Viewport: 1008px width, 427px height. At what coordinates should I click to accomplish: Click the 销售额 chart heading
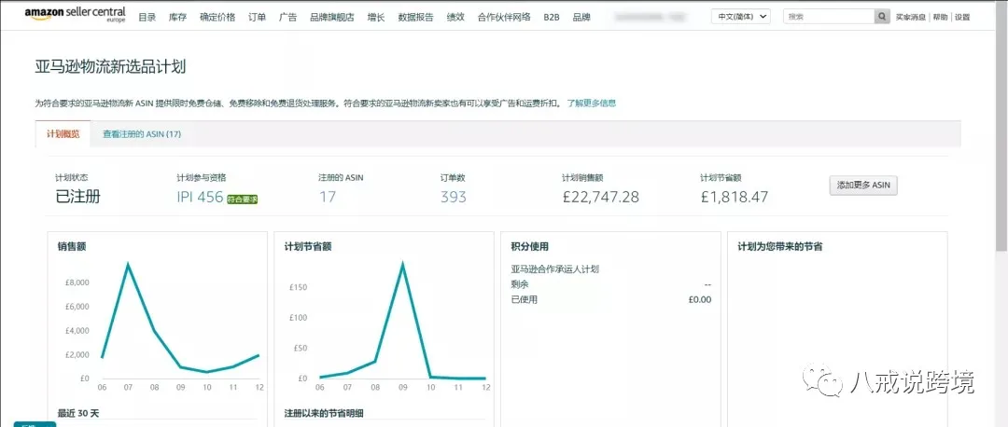(x=71, y=246)
